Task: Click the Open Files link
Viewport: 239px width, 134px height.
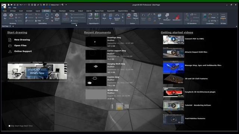Action: [x=20, y=45]
